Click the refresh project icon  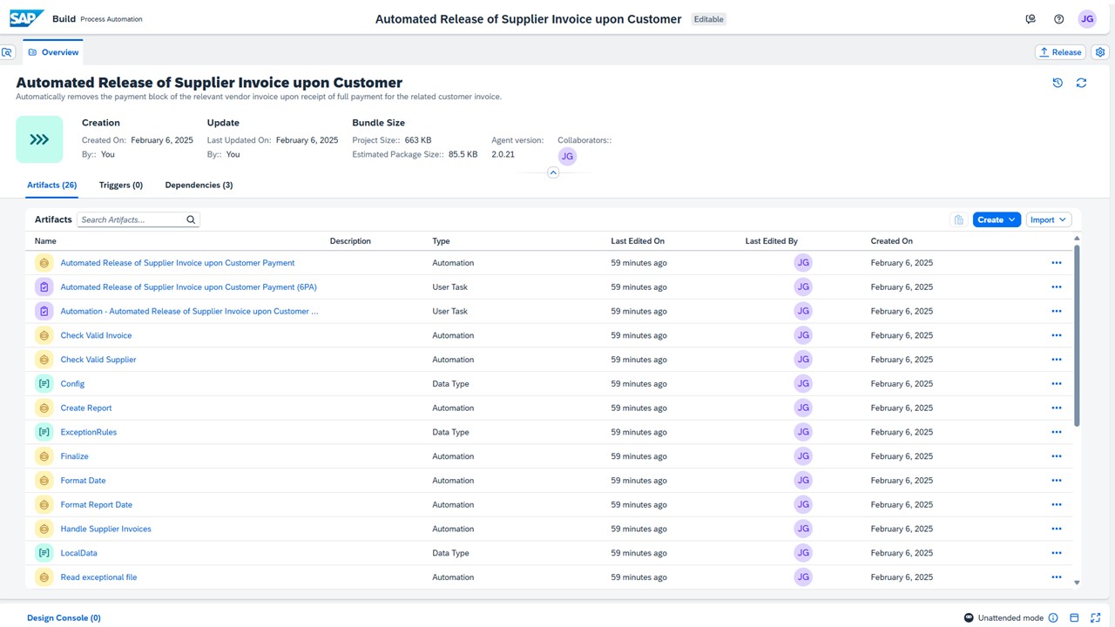coord(1081,83)
